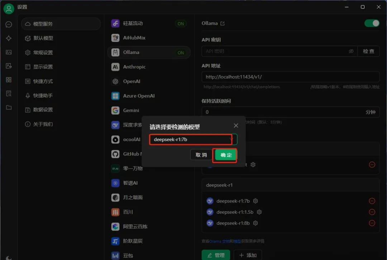Select the 月之暗面 provider
The image size is (387, 260).
[149, 197]
